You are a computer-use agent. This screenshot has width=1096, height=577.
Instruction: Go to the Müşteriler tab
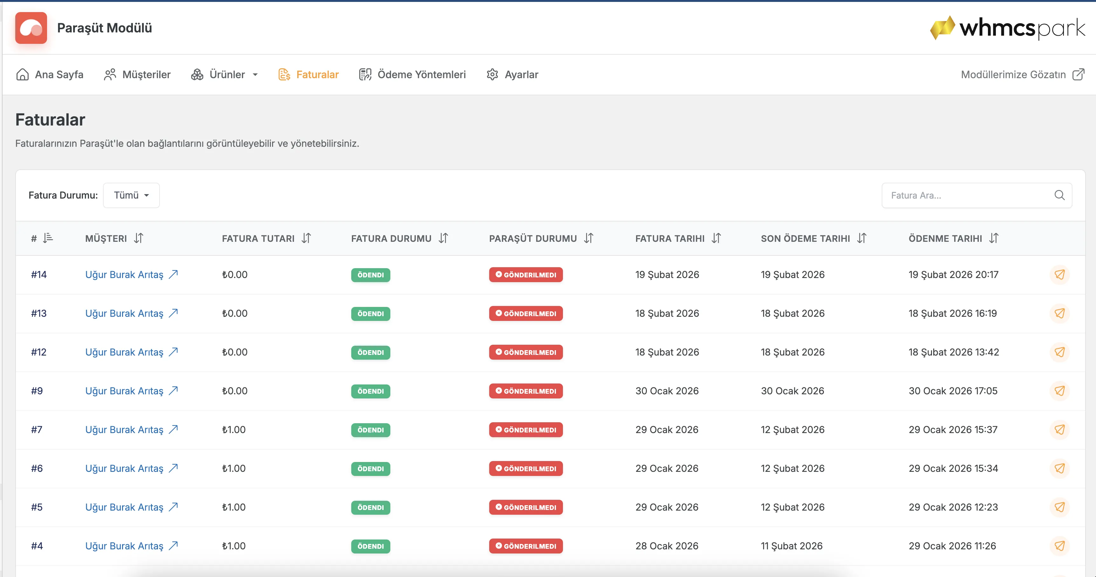(x=137, y=75)
